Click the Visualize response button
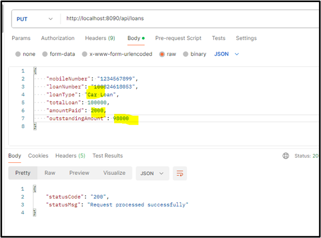Viewport: 321px width, 238px height. (114, 173)
